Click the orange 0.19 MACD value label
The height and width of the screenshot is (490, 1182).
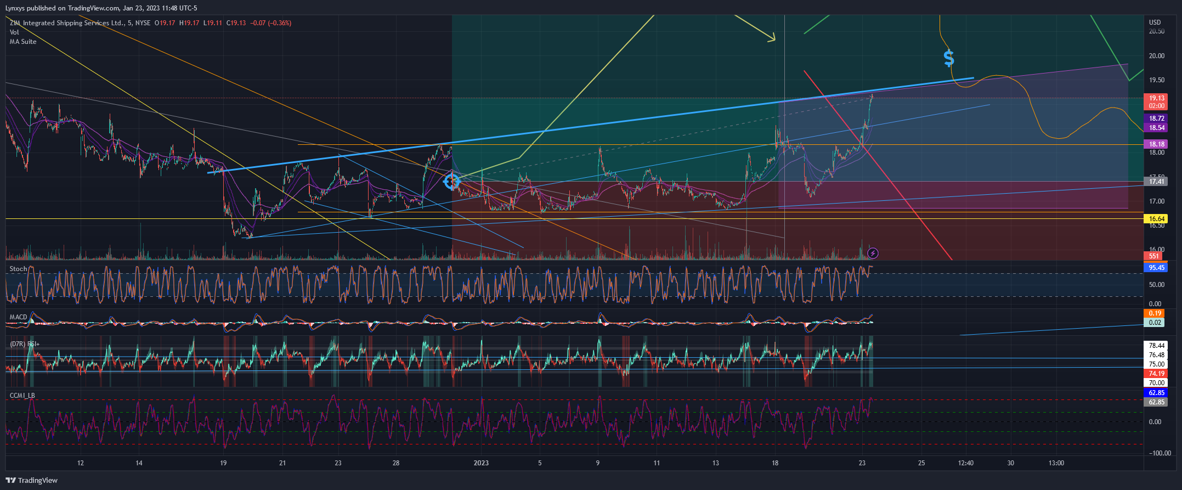pyautogui.click(x=1155, y=313)
